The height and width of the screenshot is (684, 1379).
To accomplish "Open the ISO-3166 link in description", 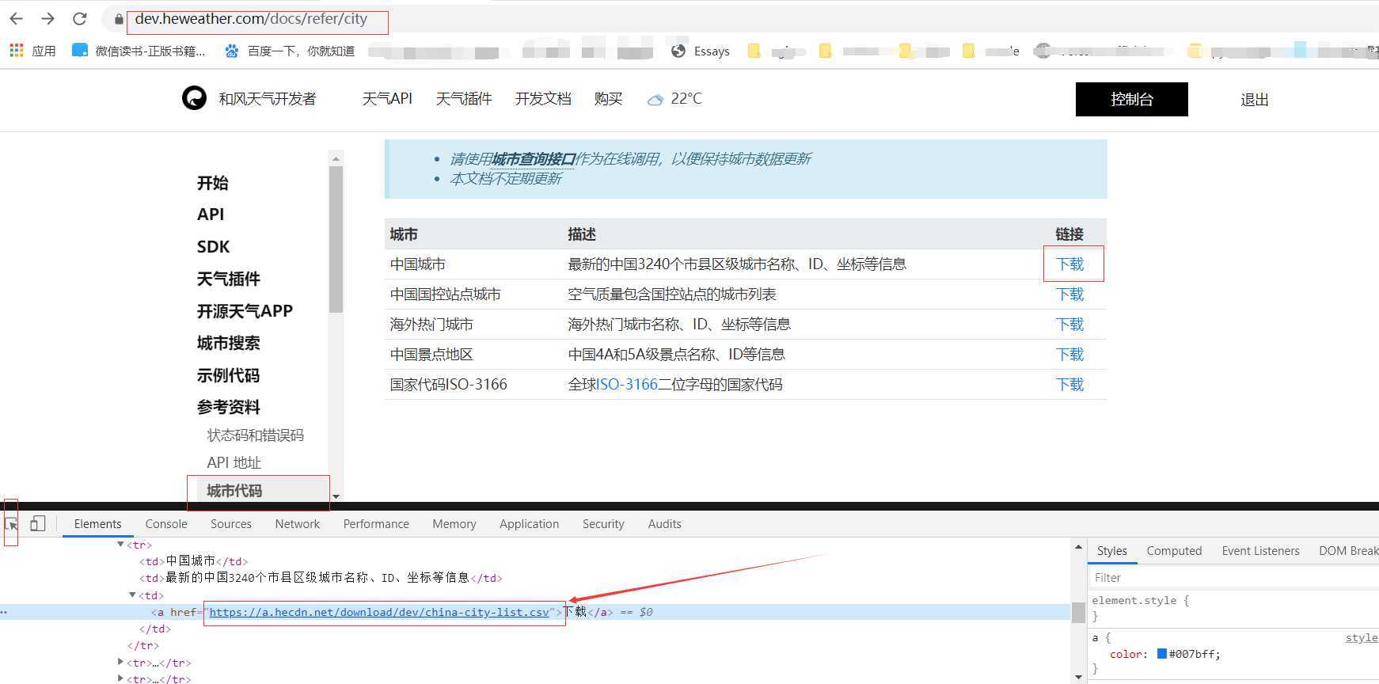I will coord(627,385).
